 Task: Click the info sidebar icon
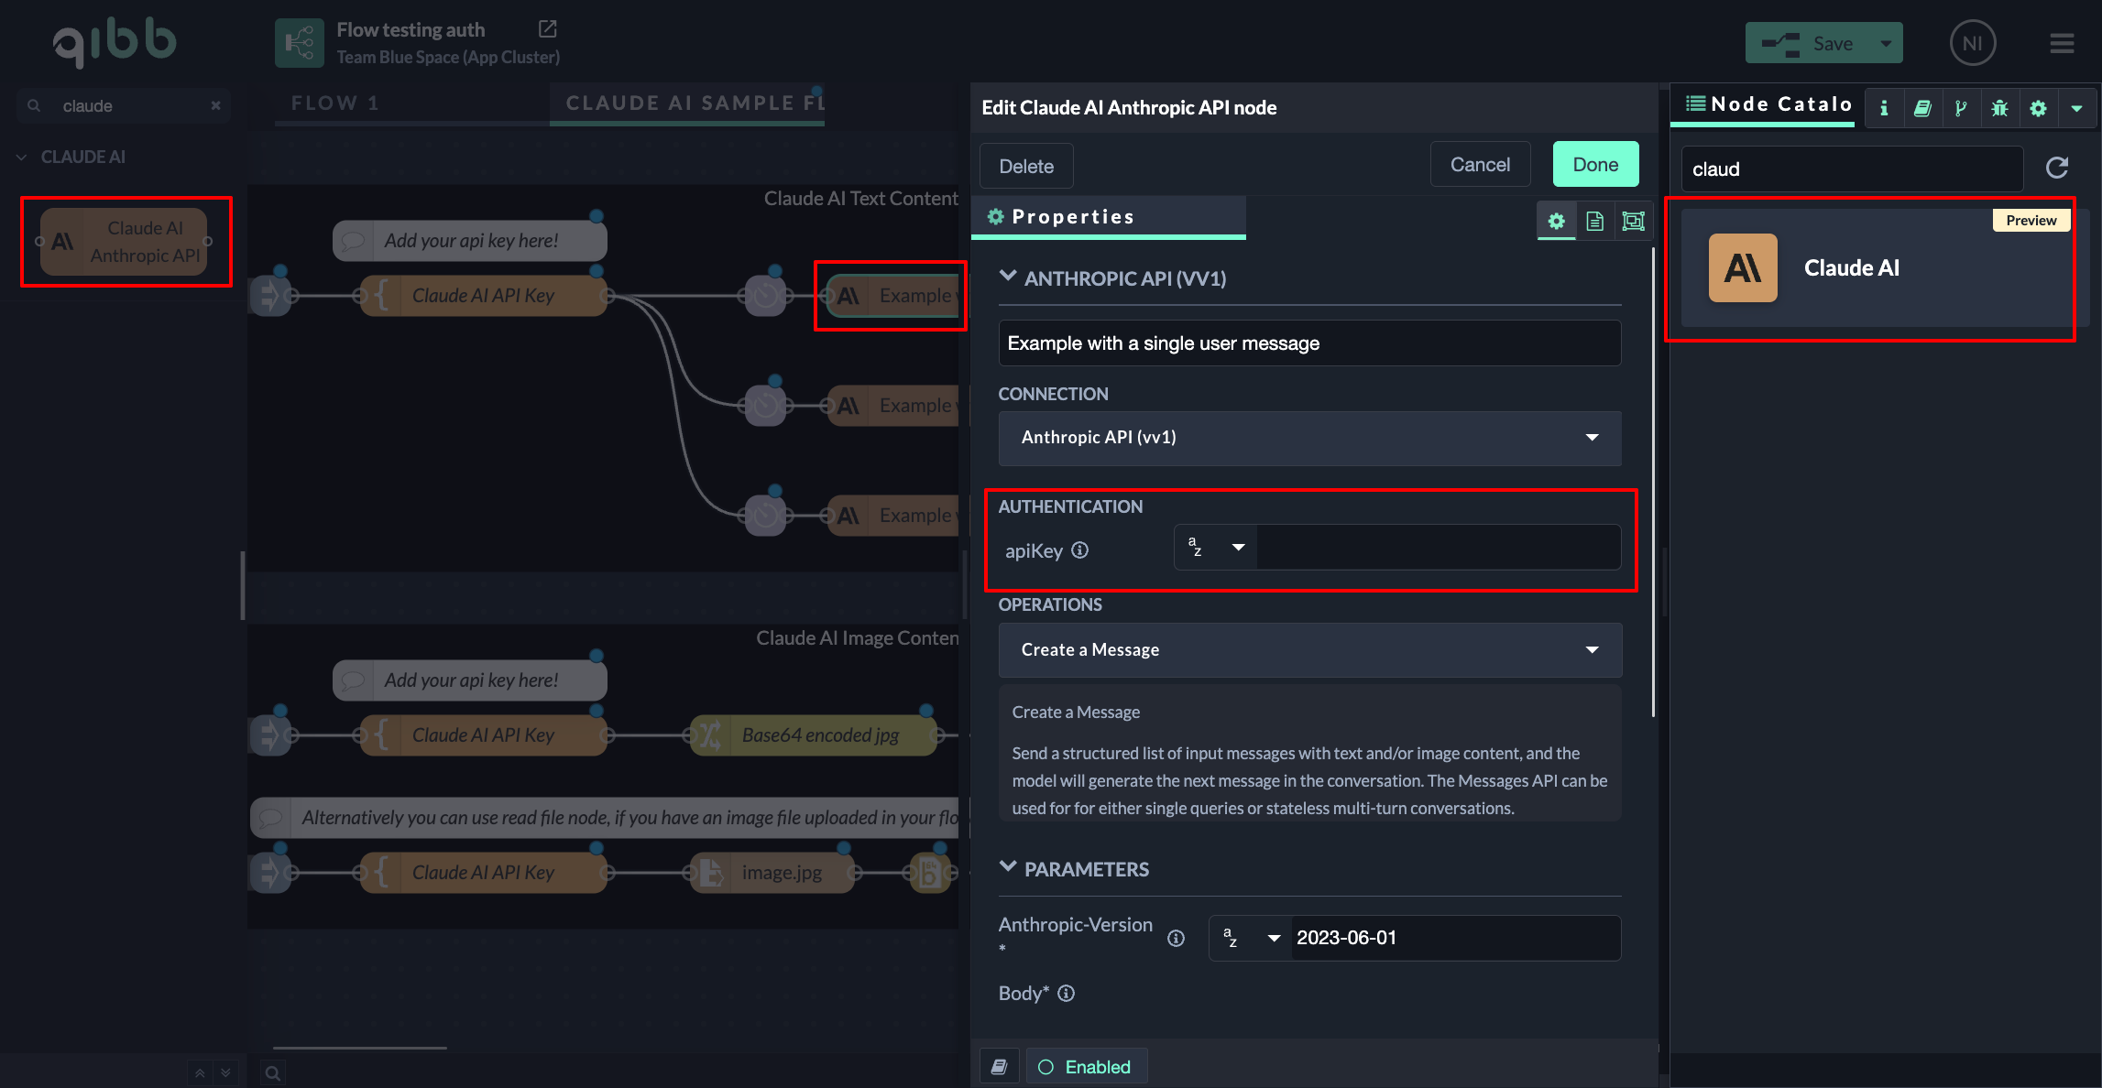pyautogui.click(x=1884, y=108)
